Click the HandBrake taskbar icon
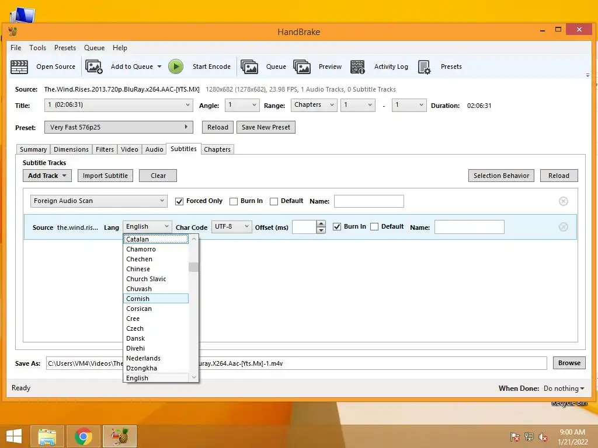Screen dimensions: 598x448 120,436
